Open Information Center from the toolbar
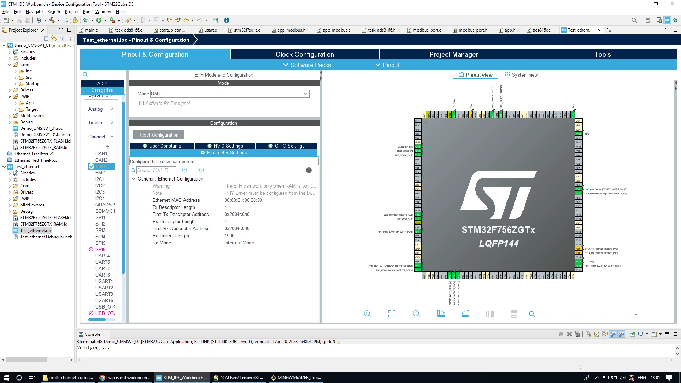The image size is (681, 383). 227,20
